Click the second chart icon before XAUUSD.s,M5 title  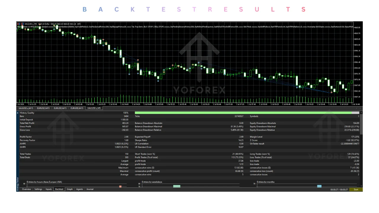click(22, 24)
